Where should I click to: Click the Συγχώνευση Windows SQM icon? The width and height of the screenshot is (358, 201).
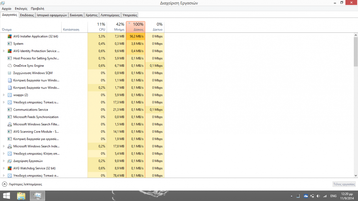click(x=10, y=73)
